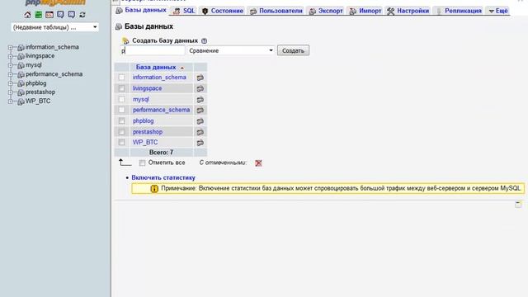
Task: Open WP_BTC link in table
Action: [x=145, y=143]
